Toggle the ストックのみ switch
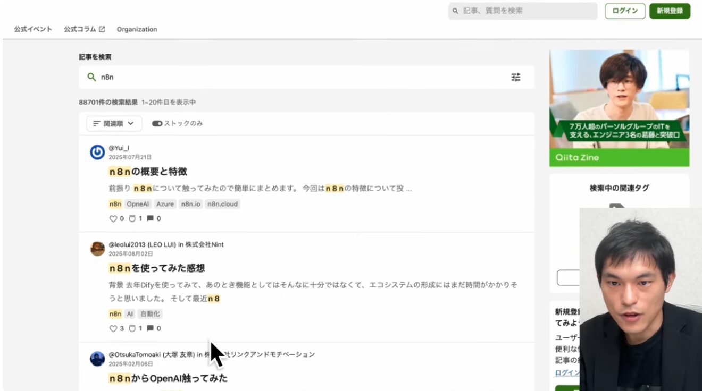Viewport: 702px width, 391px height. [157, 123]
